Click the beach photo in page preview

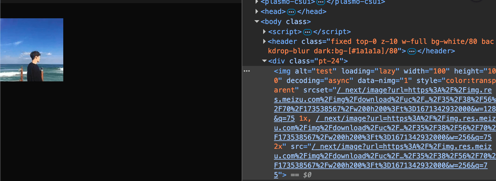point(32,50)
